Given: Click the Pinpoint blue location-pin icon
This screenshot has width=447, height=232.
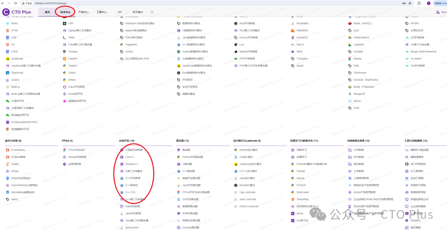Looking at the screenshot, I should [x=7, y=178].
